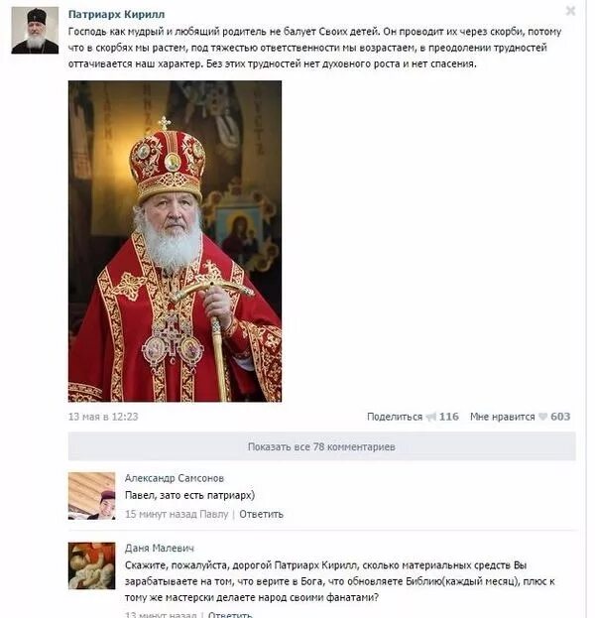Image resolution: width=595 pixels, height=618 pixels.
Task: Click the likes count 603
Action: tap(560, 417)
